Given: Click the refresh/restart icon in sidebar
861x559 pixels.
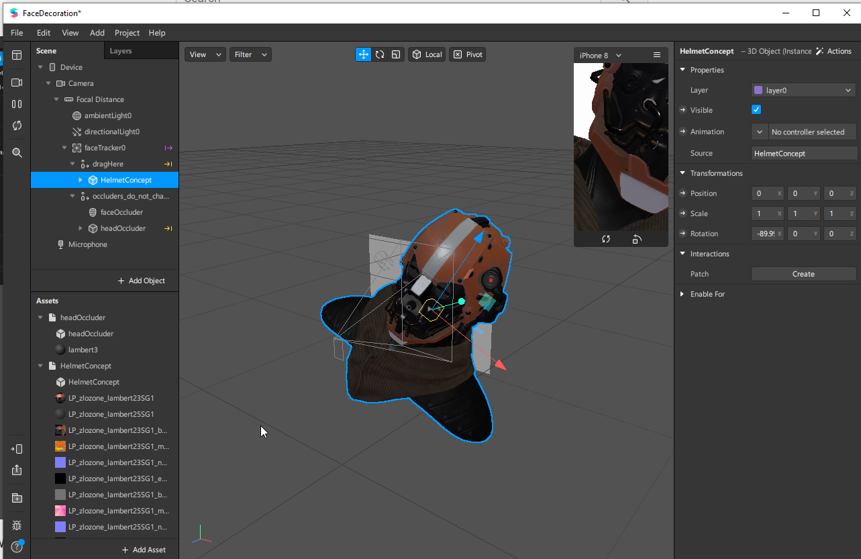Looking at the screenshot, I should click(x=17, y=125).
